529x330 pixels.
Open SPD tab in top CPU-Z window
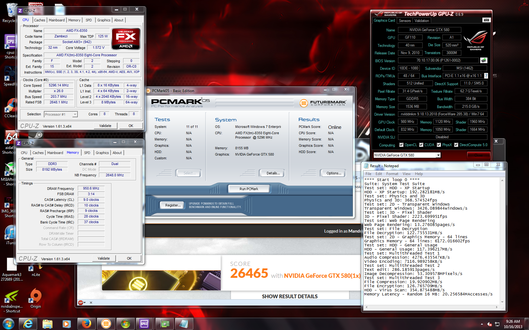pos(89,20)
